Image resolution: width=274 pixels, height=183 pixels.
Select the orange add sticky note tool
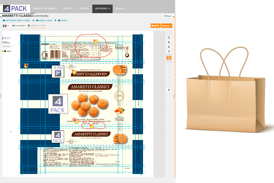(x=169, y=58)
